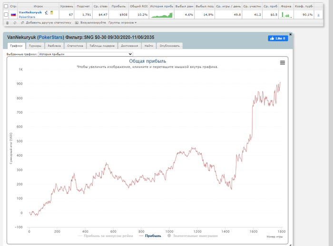Click Визуализируйте button
Image resolution: width=333 pixels, height=246 pixels.
pyautogui.click(x=93, y=22)
